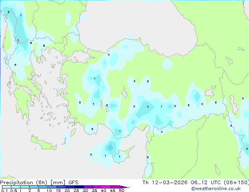249x192 pixels.
Task: Click the legend scale label "35"
Action: (x=94, y=190)
